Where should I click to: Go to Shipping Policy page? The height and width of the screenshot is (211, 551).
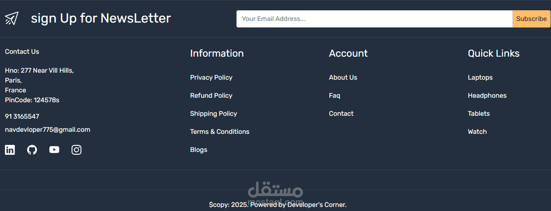(213, 114)
